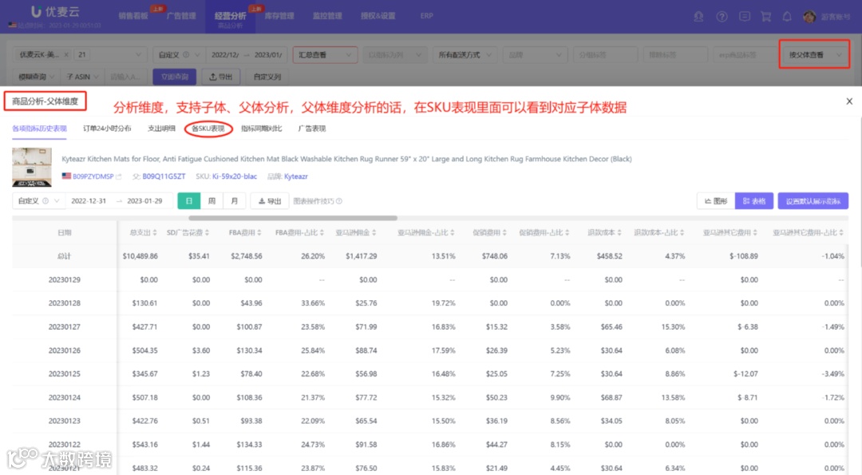Sort by 总支出 column arrows
Viewport: 862px width, 475px height.
tap(155, 232)
